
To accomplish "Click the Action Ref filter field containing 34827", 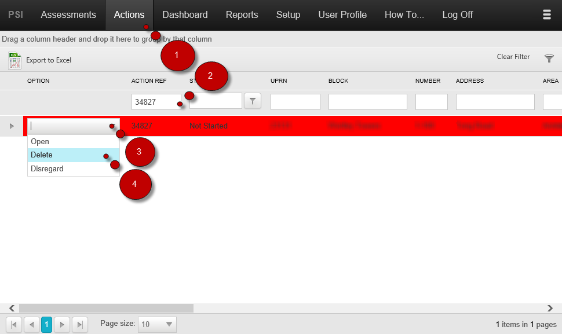I will tap(156, 102).
